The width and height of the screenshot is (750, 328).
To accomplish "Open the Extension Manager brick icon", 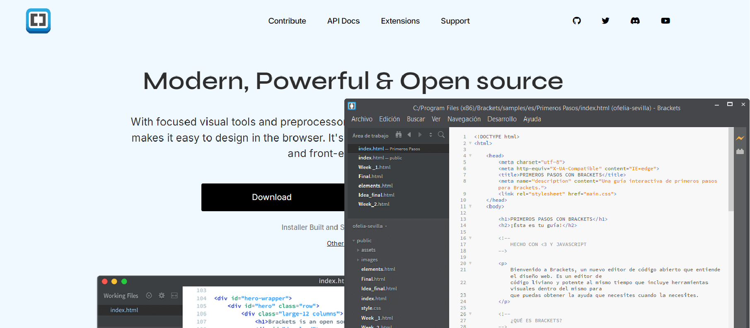I will 740,152.
